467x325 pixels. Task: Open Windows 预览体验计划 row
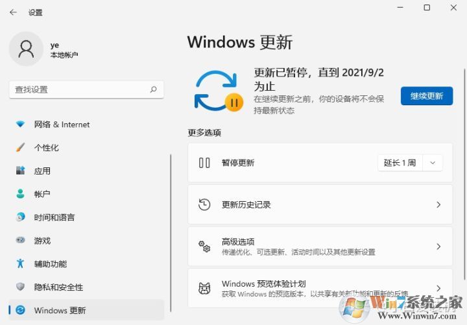[320, 288]
